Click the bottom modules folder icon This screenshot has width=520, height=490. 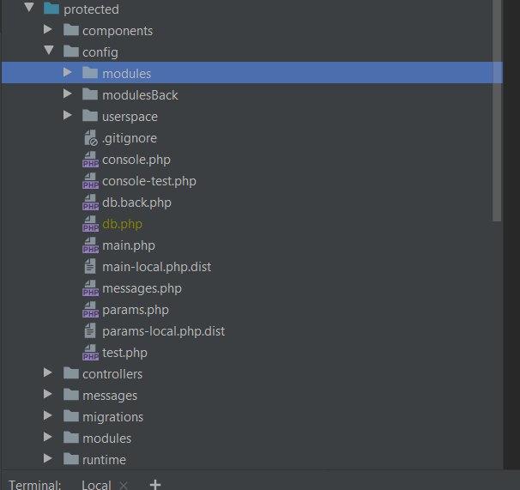[71, 438]
